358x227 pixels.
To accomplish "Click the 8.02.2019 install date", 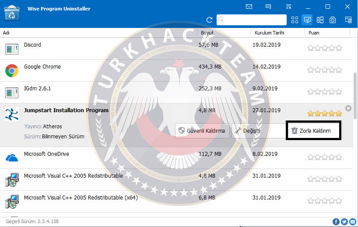I will (265, 154).
